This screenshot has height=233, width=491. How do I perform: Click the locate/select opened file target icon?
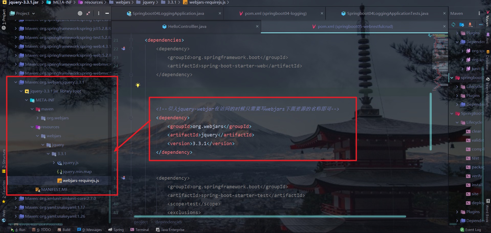click(x=80, y=13)
